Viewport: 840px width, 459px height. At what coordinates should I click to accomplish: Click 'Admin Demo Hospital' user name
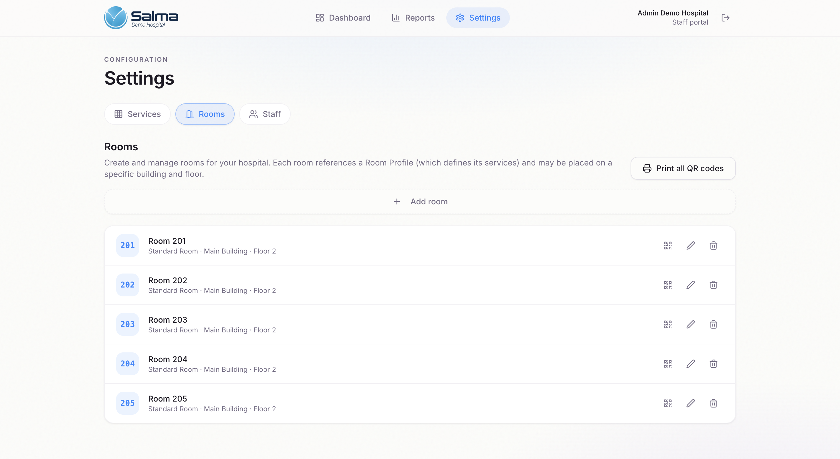coord(673,13)
